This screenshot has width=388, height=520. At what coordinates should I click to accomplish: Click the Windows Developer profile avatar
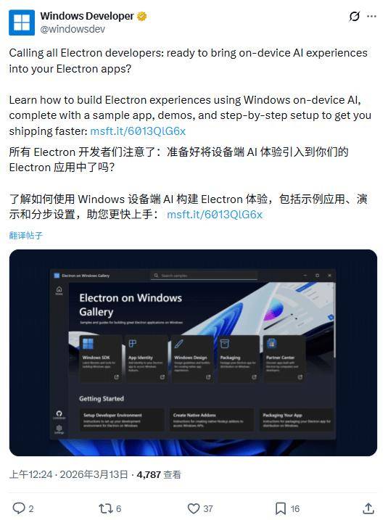tap(22, 22)
